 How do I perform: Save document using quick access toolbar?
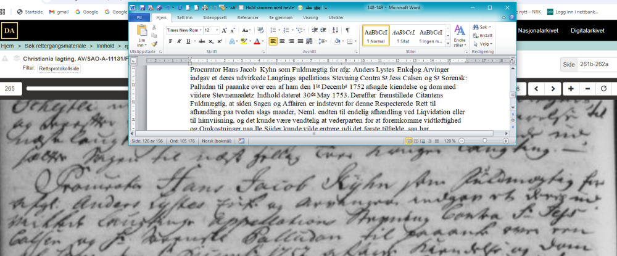(x=141, y=7)
